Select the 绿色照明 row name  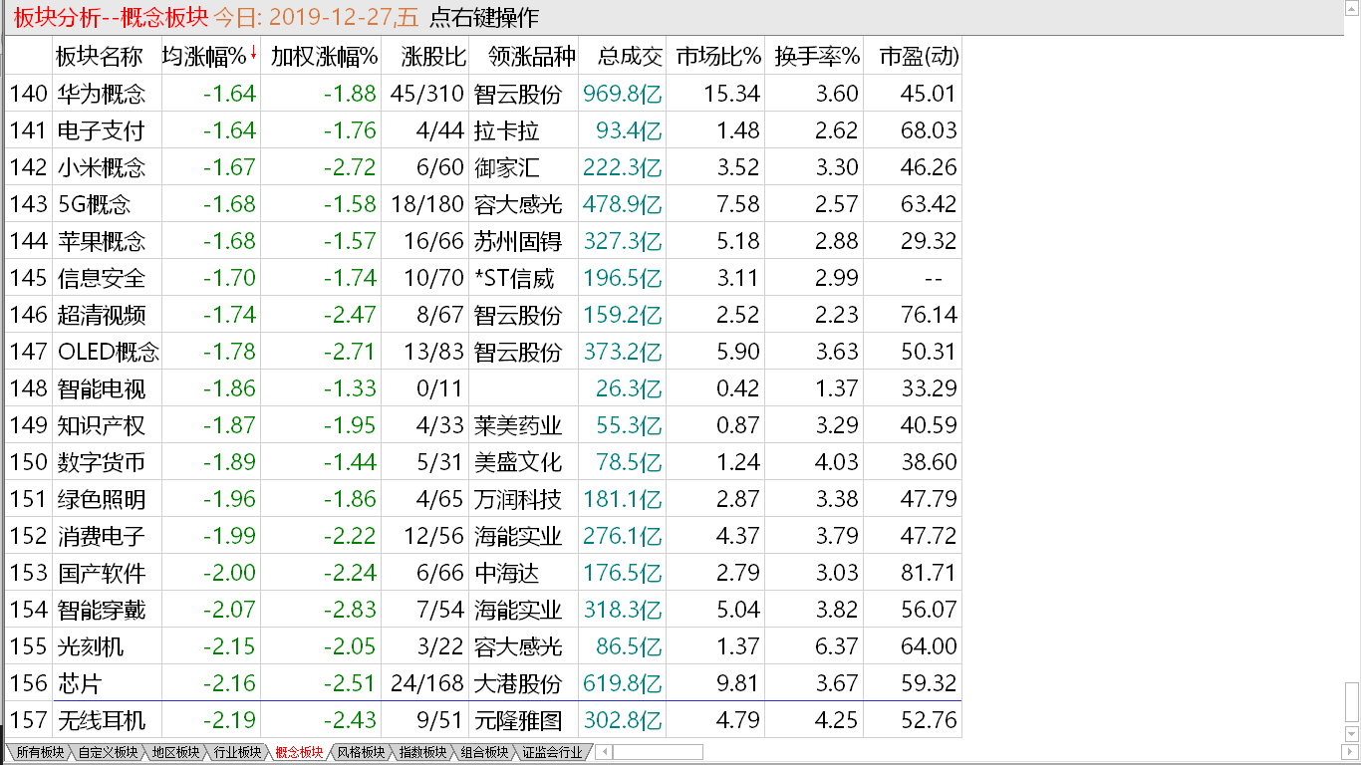coord(101,499)
